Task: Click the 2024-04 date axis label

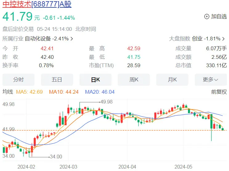Action: click(x=127, y=167)
